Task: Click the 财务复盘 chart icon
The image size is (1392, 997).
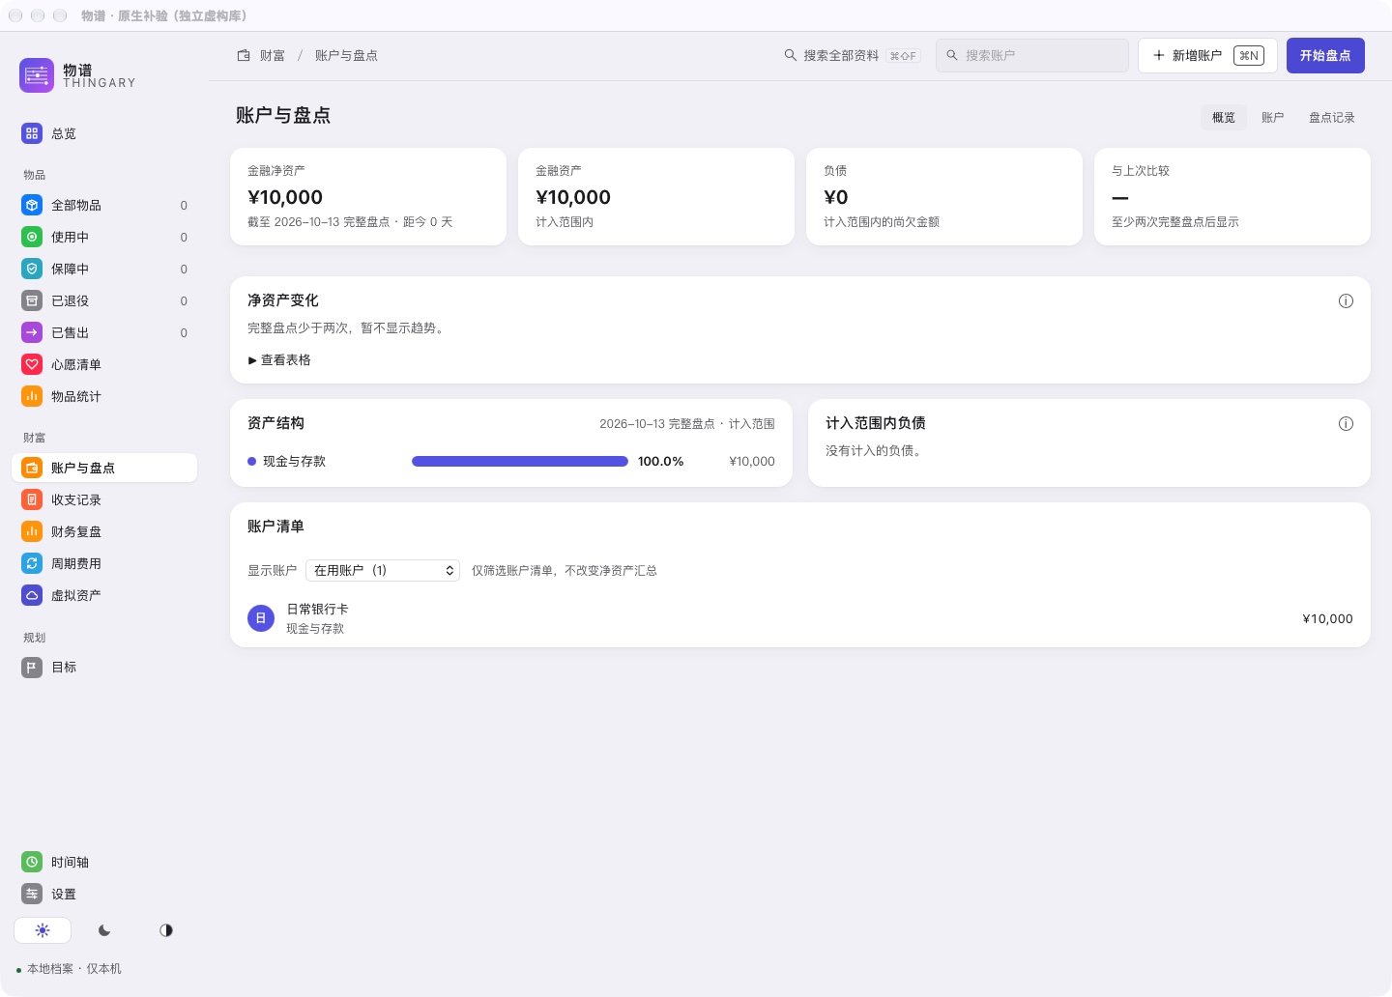Action: (x=32, y=531)
